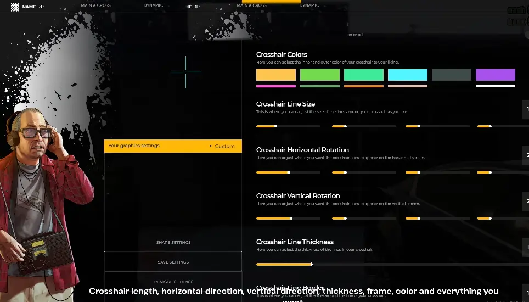529x302 pixels.
Task: Click the Crosshair Line Size heading
Action: tap(285, 104)
